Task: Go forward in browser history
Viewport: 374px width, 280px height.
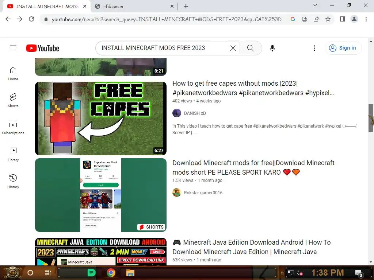Action: (20, 19)
